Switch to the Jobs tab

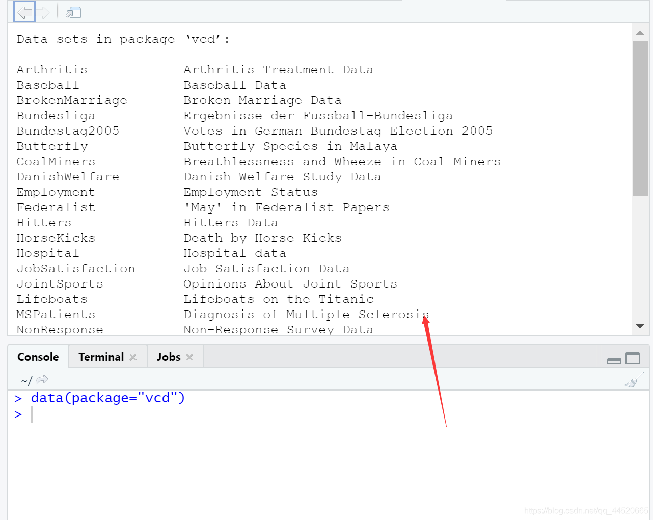coord(169,357)
